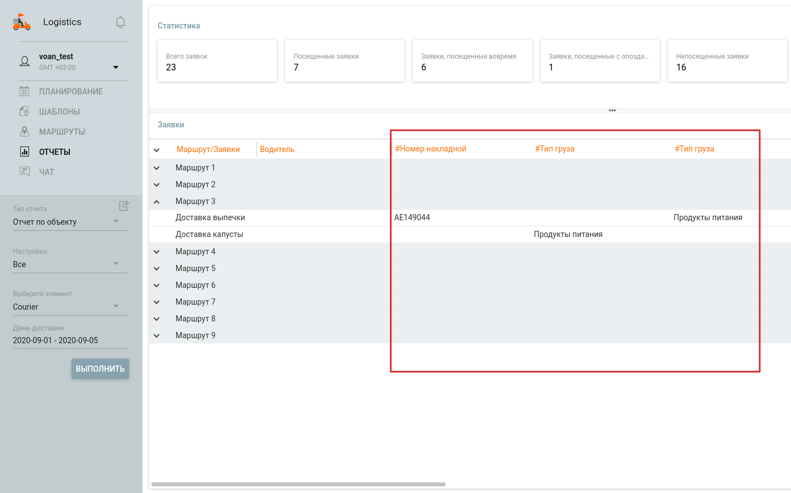This screenshot has width=791, height=493.
Task: Click the notification bell icon
Action: click(x=120, y=22)
